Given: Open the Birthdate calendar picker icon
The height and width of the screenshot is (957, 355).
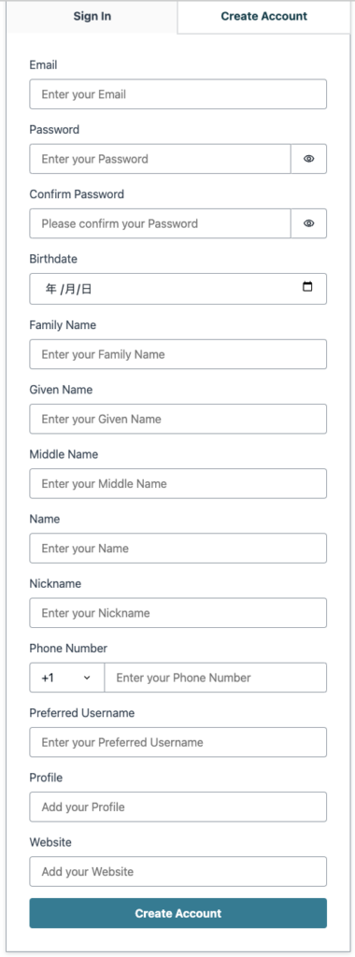Looking at the screenshot, I should [307, 286].
